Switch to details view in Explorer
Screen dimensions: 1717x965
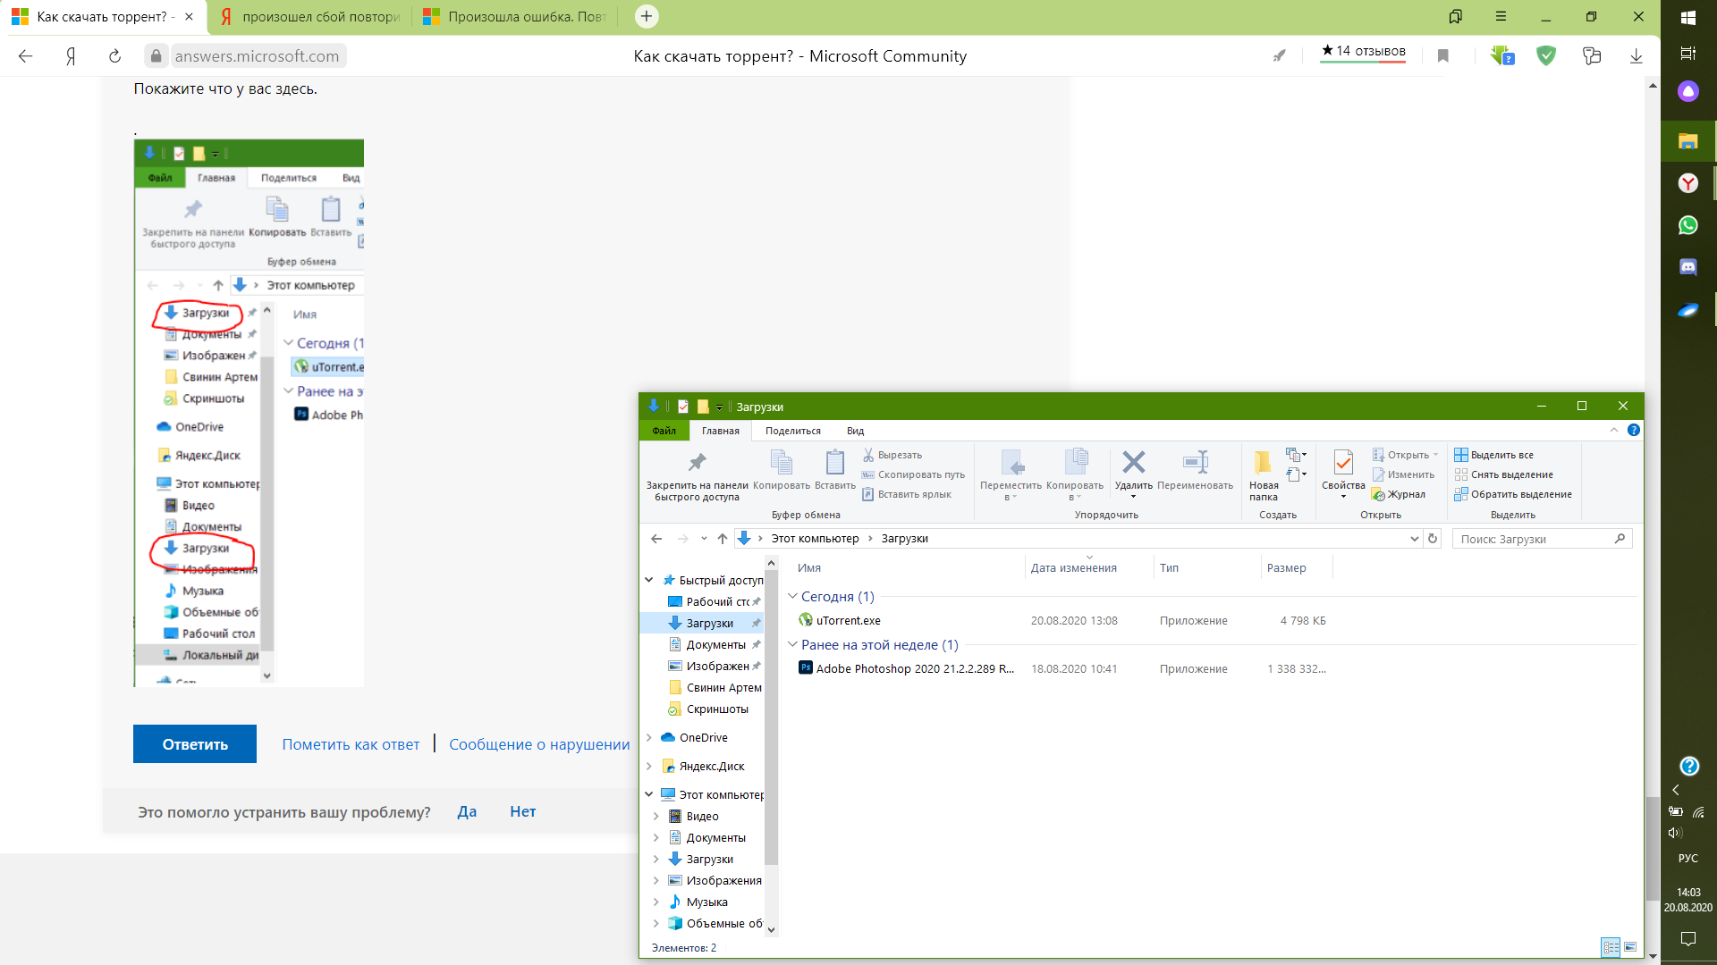1611,947
